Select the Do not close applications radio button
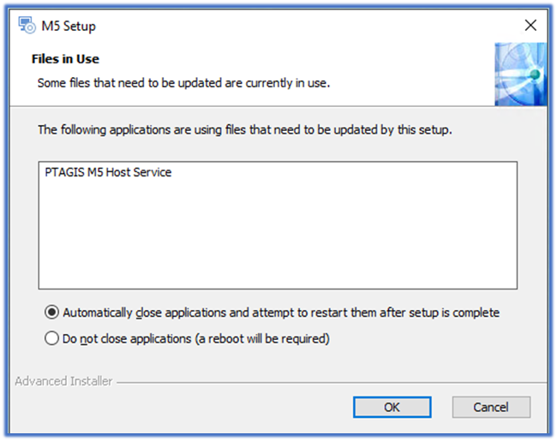The image size is (557, 441). (51, 338)
